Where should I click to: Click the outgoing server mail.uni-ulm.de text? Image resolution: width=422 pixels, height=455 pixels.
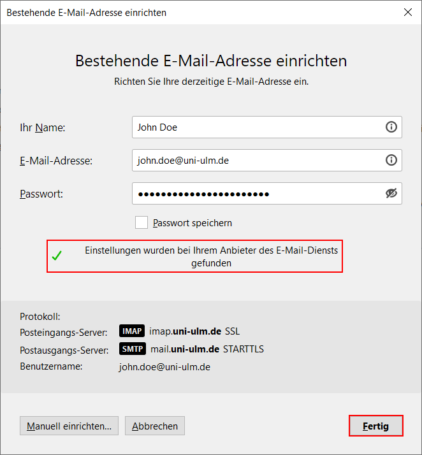[186, 349]
